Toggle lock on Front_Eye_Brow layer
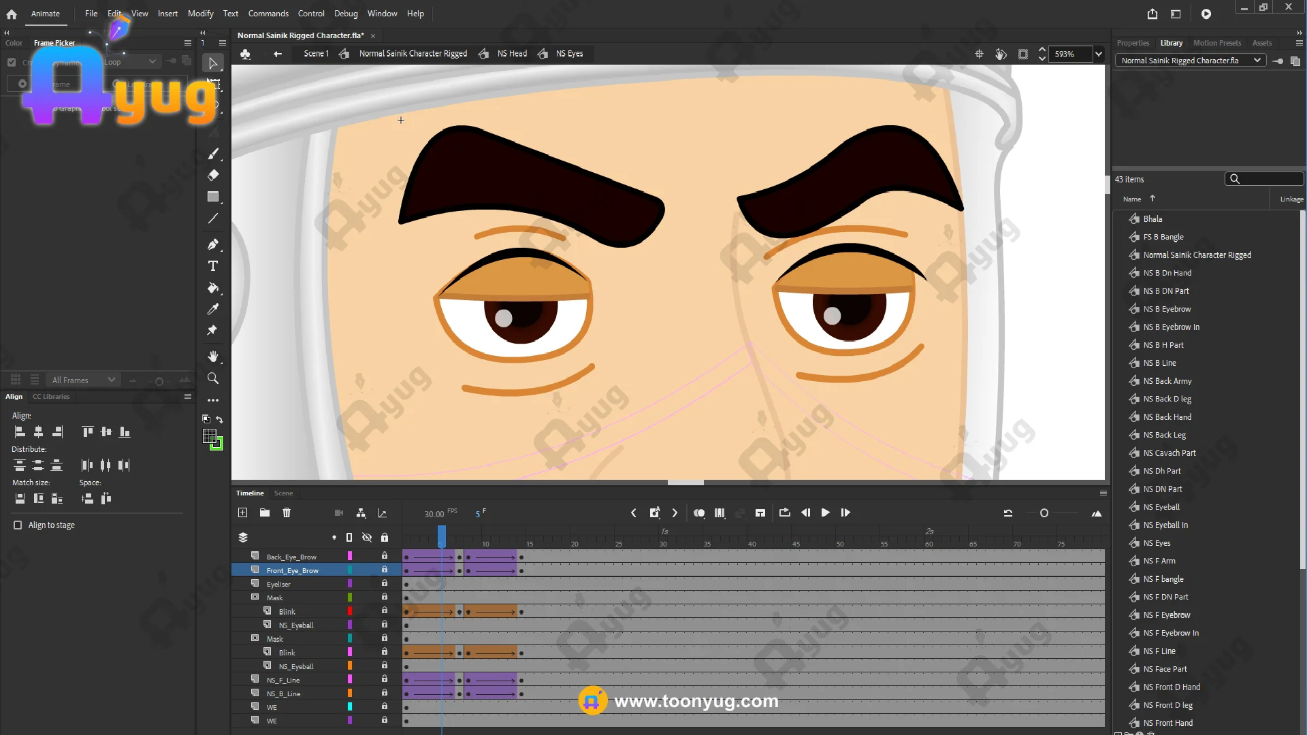 click(385, 570)
